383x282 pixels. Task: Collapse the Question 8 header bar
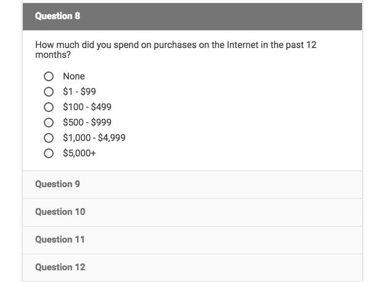tap(192, 17)
